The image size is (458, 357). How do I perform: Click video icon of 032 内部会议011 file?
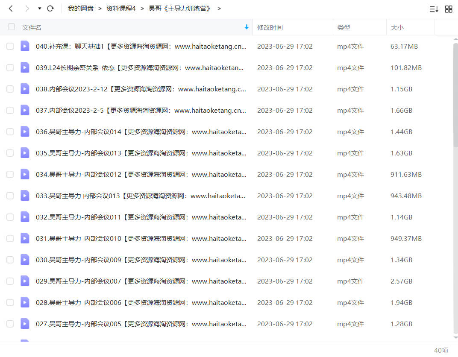pyautogui.click(x=25, y=217)
